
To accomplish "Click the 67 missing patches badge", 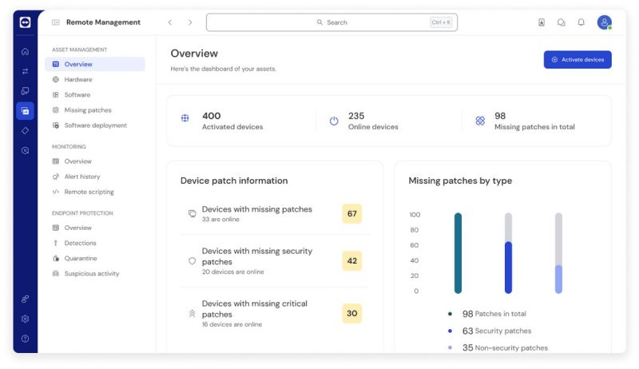I will [352, 214].
